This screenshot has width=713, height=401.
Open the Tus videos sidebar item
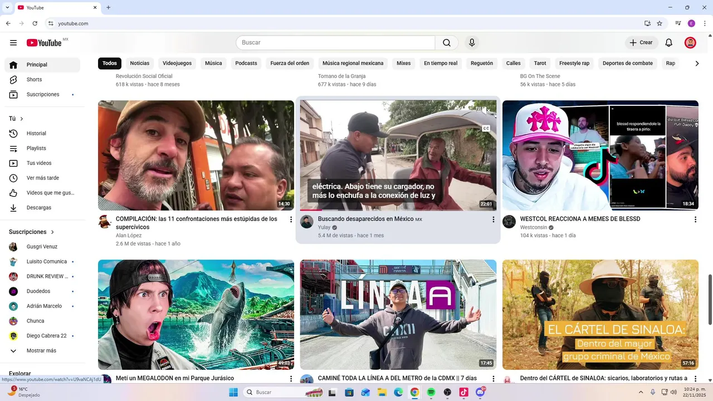pos(42,163)
